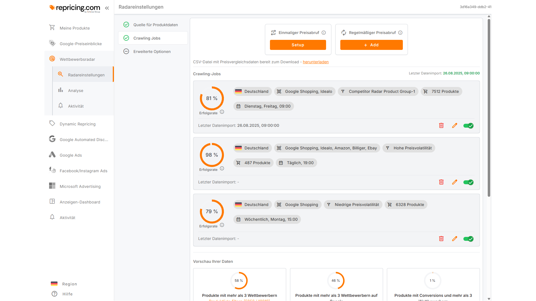Click the Google Shopping, Idealo, Amazon, Billiger, Ebay chip
Screen dimensions: 536x301
327,148
